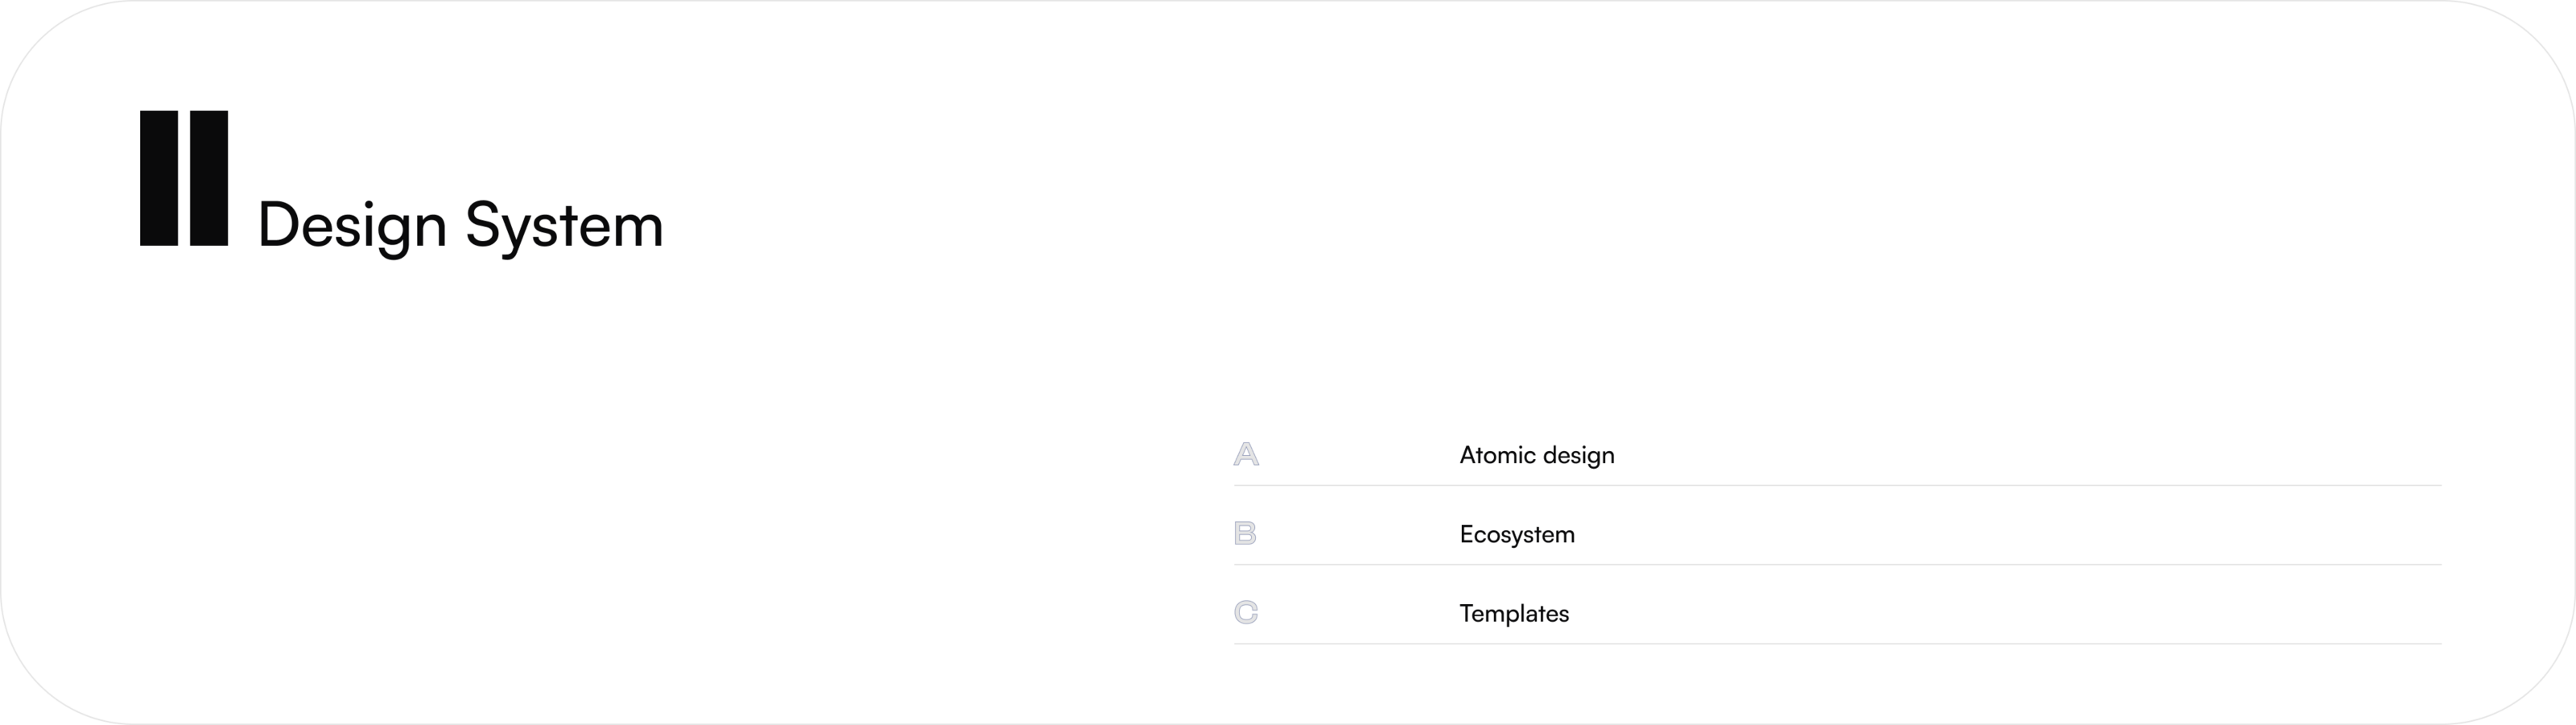Open the Atomic design section

click(x=1537, y=454)
